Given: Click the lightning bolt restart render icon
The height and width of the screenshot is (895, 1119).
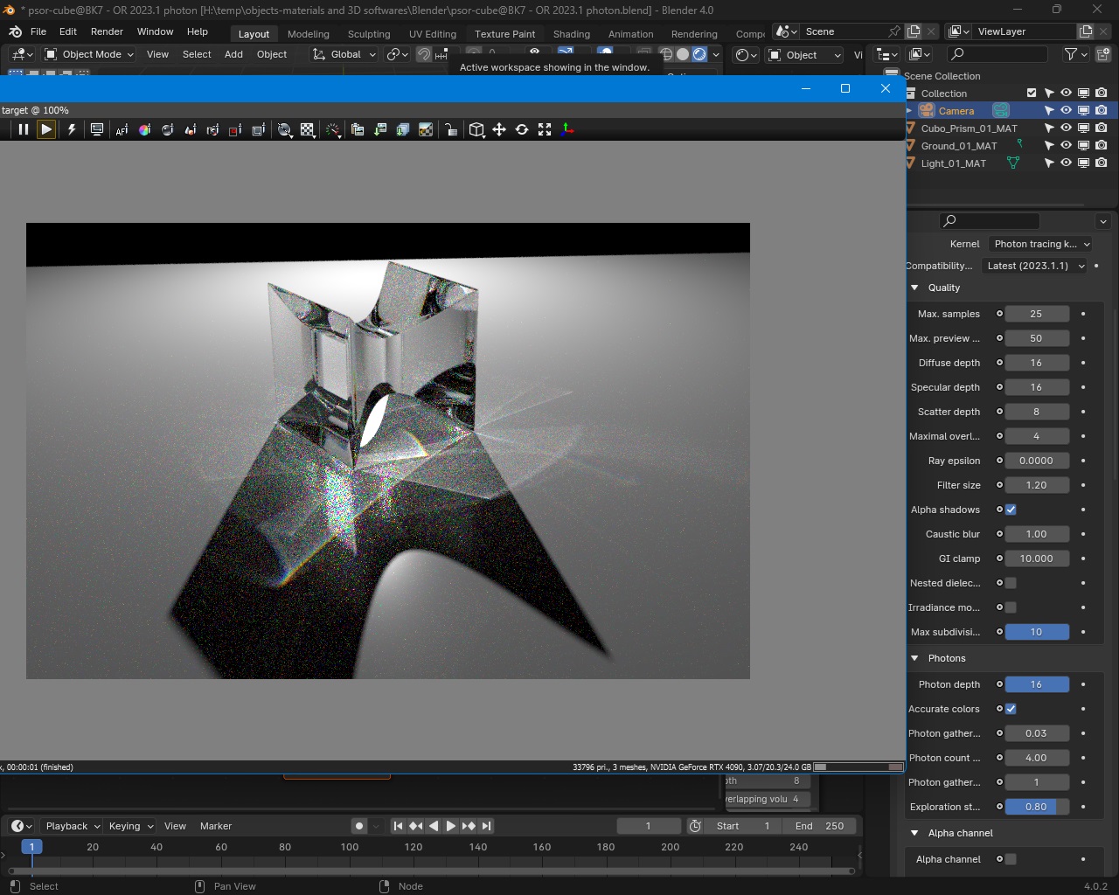Looking at the screenshot, I should 72,129.
